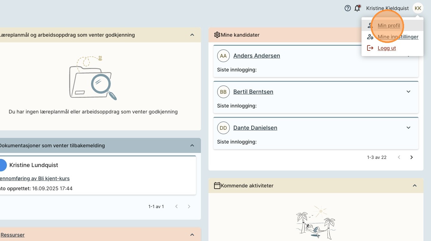Viewport: 431px width, 241px height.
Task: Click the gear icon beside Mine kandidater
Action: 217,35
